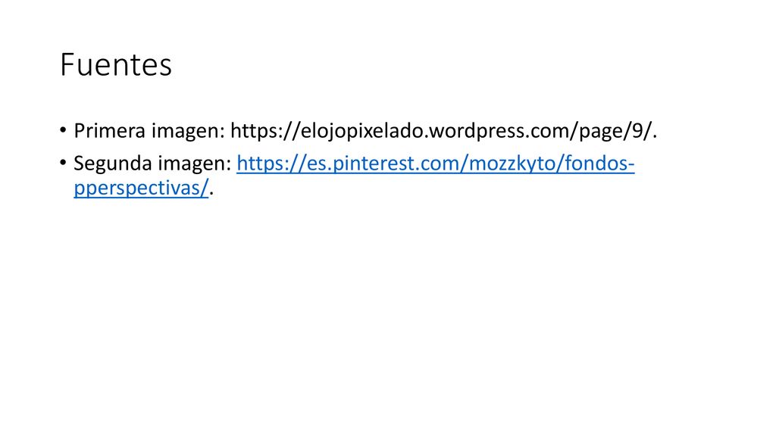The image size is (776, 436).
Task: Click the elojopixelado.wordpress.com URL text
Action: tap(442, 131)
